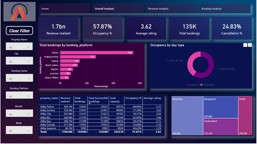
Task: Open the Property Name dropdown
Action: pyautogui.click(x=19, y=47)
